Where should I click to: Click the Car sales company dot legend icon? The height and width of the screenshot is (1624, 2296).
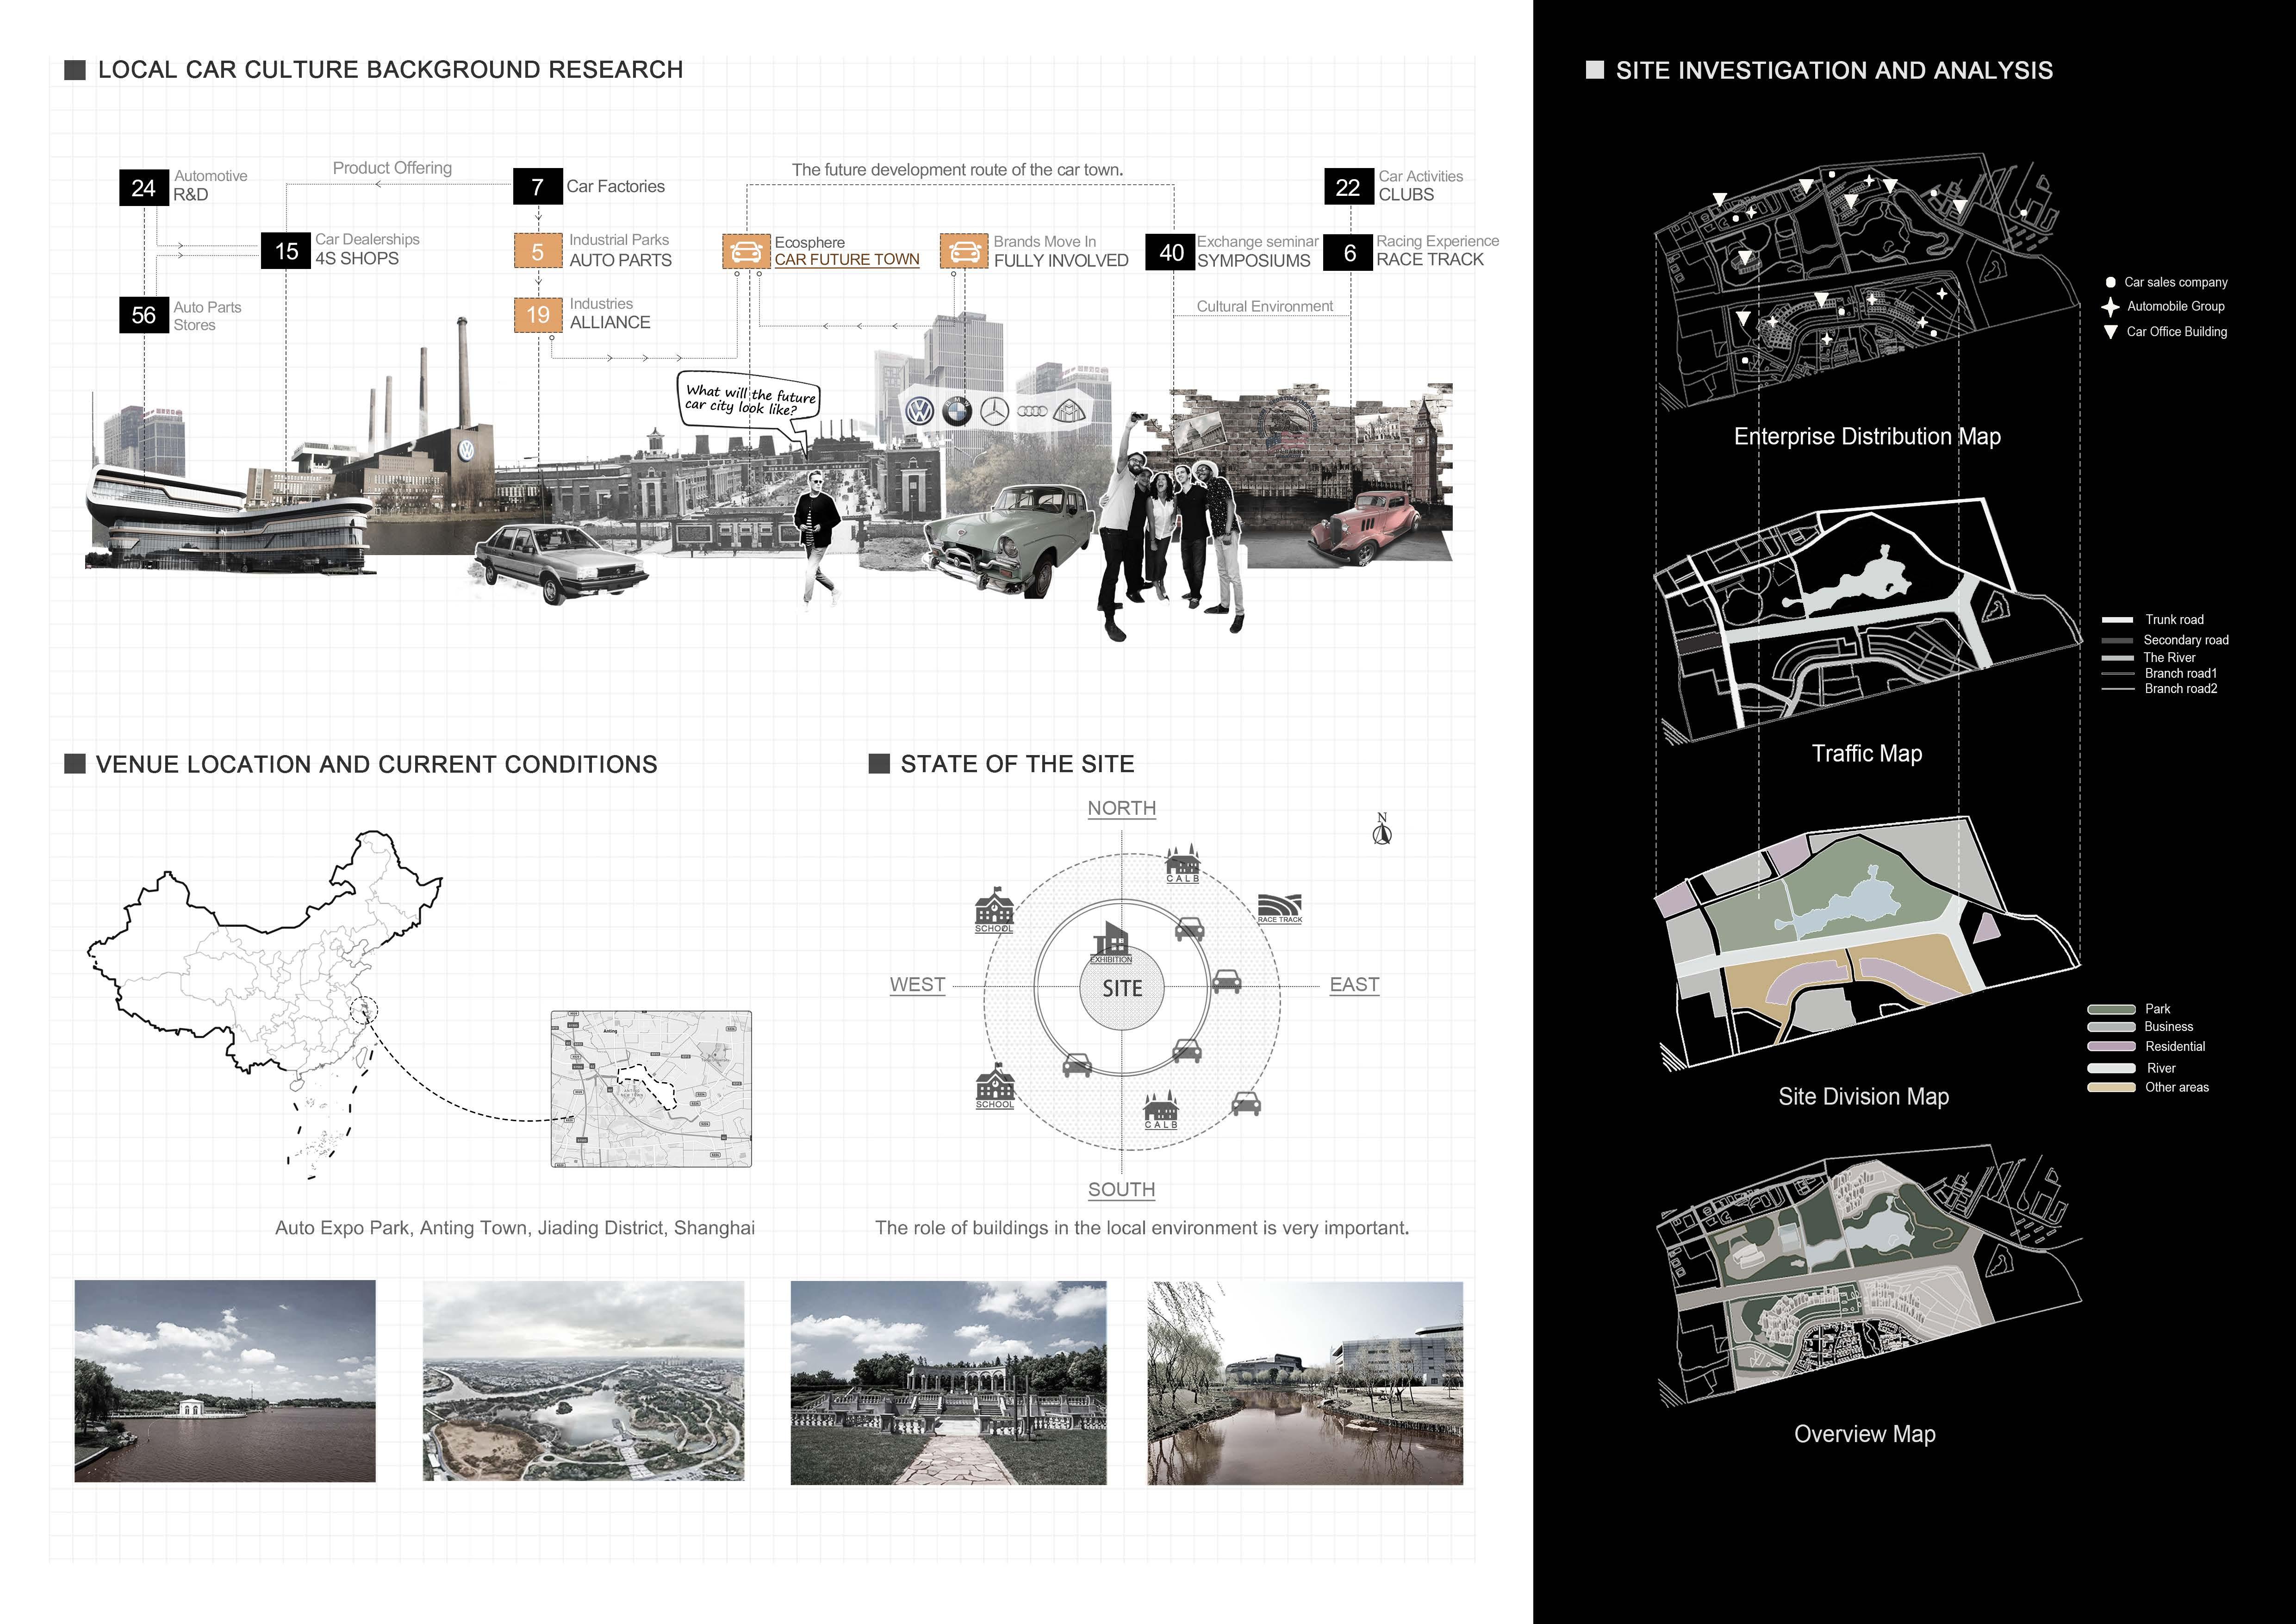[x=2110, y=283]
